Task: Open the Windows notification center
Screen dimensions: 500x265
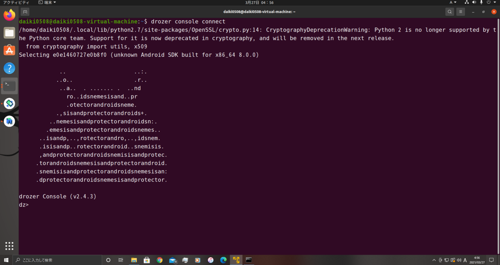Action: pyautogui.click(x=492, y=260)
